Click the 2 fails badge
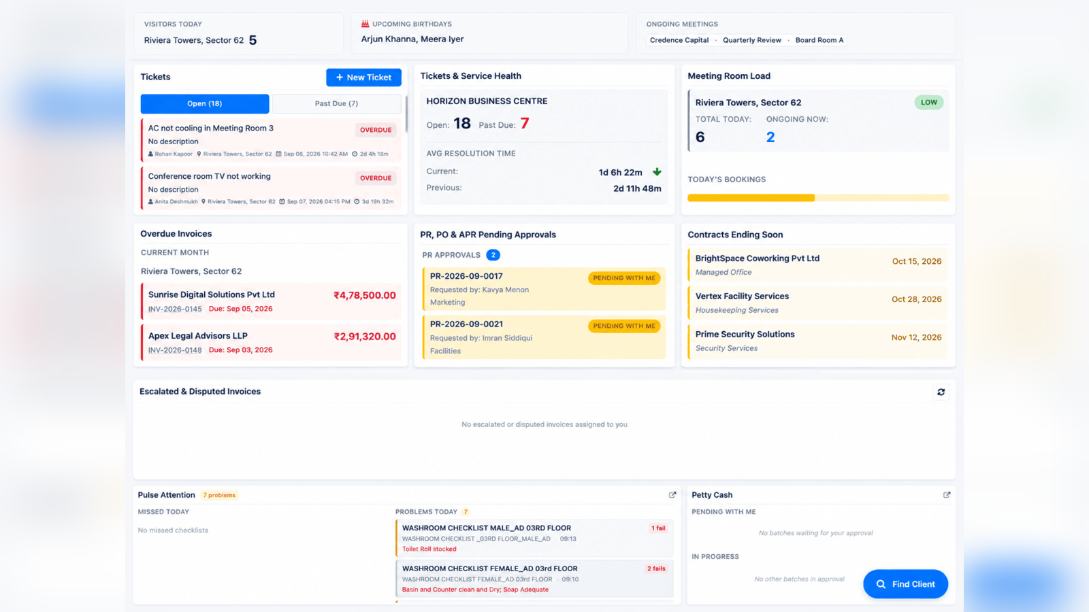 coord(656,568)
